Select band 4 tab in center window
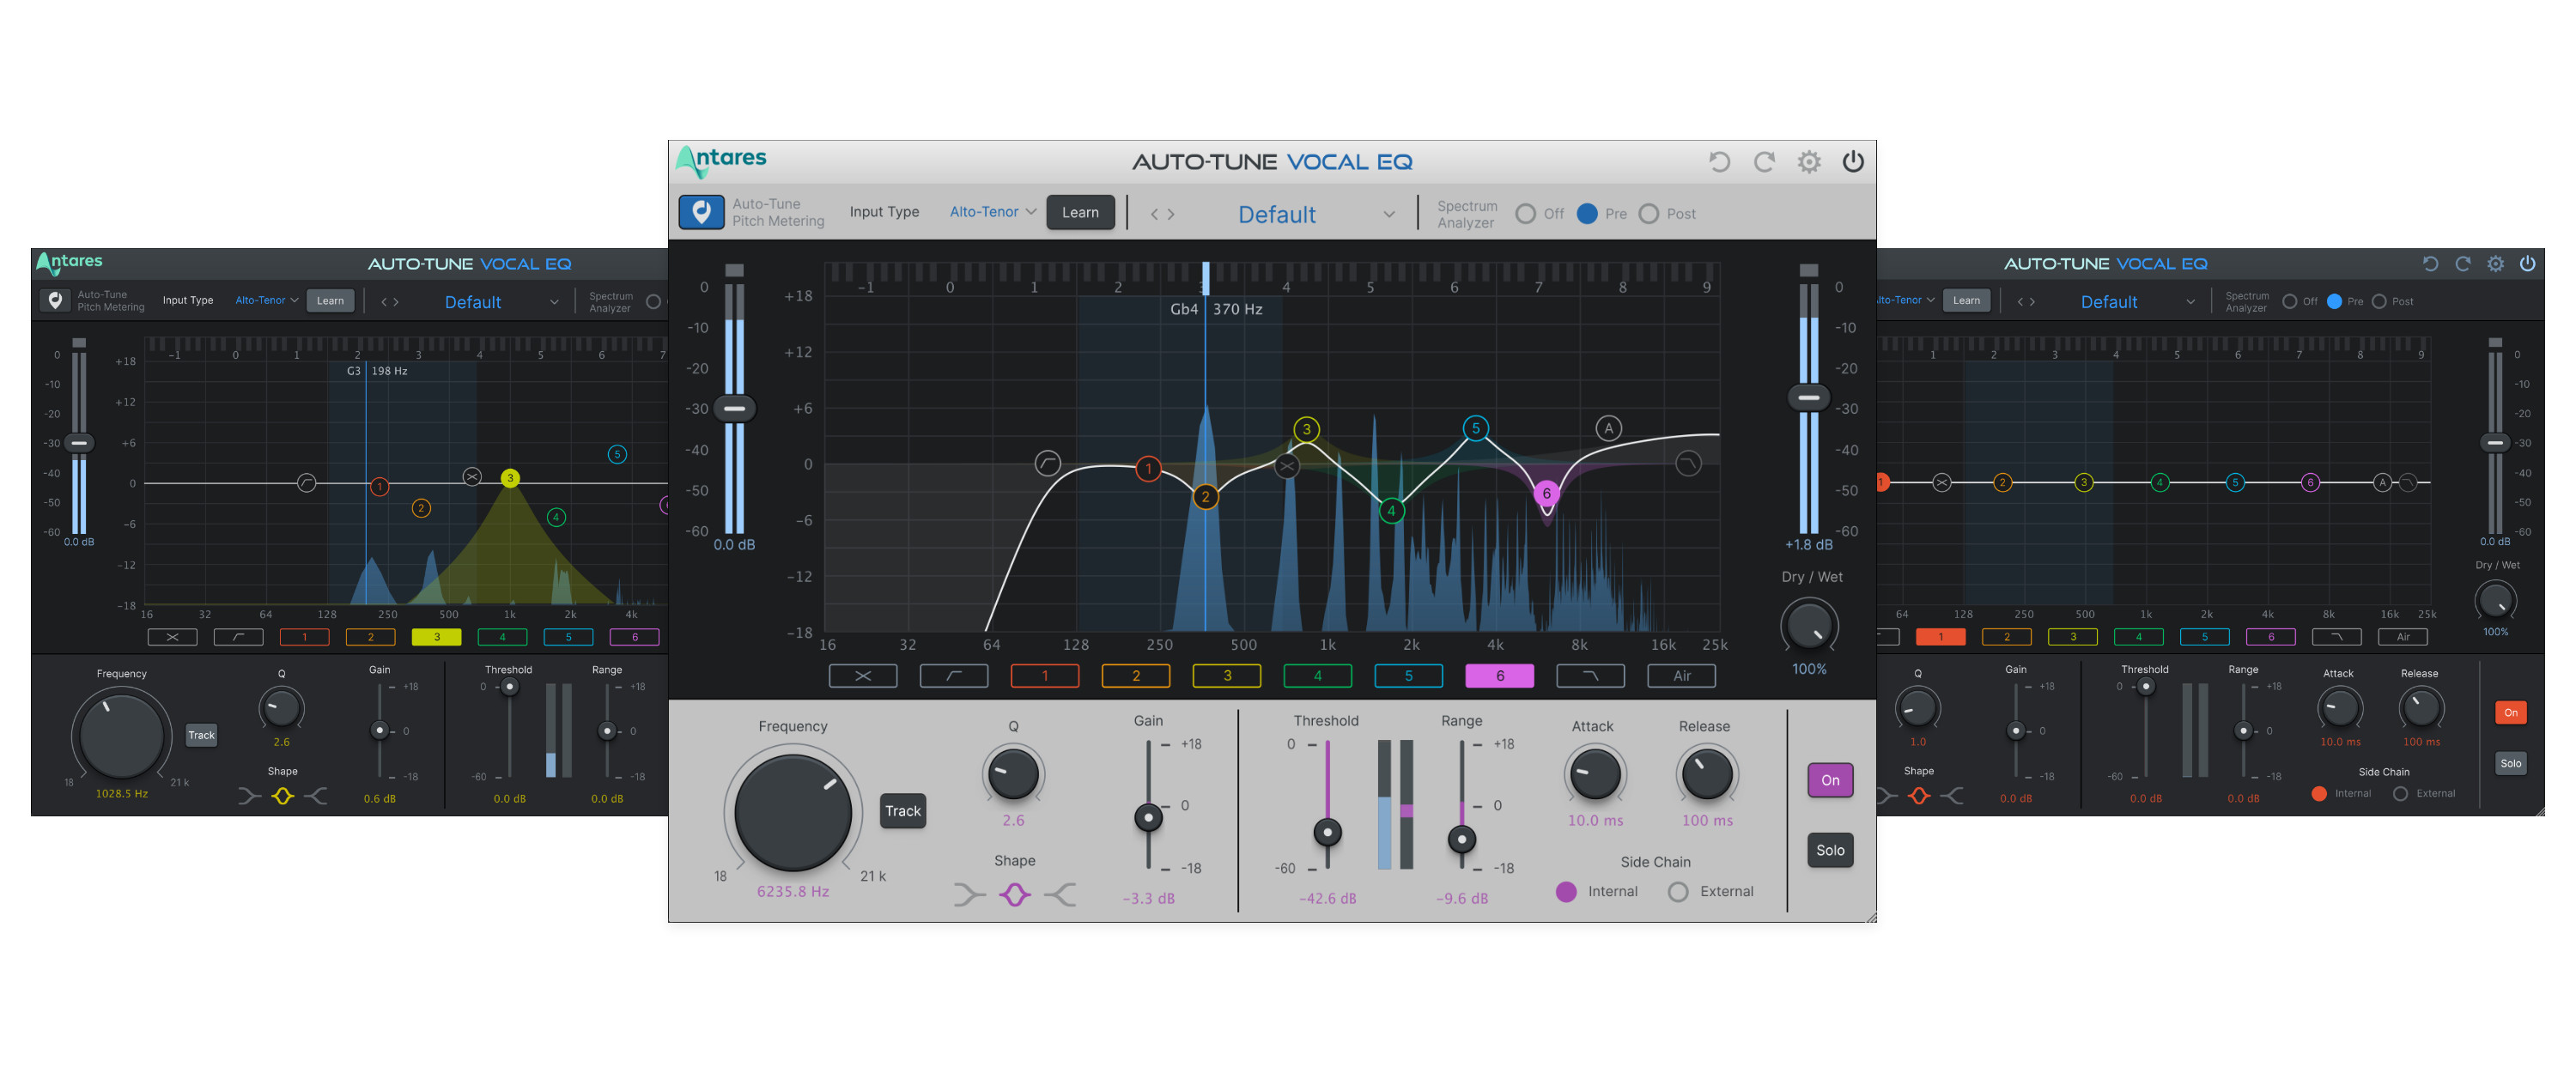Viewport: 2576px width, 1073px height. tap(1318, 676)
